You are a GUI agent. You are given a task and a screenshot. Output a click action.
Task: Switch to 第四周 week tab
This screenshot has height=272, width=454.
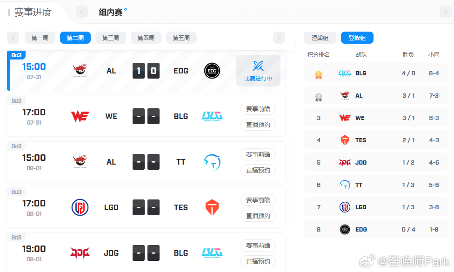146,38
